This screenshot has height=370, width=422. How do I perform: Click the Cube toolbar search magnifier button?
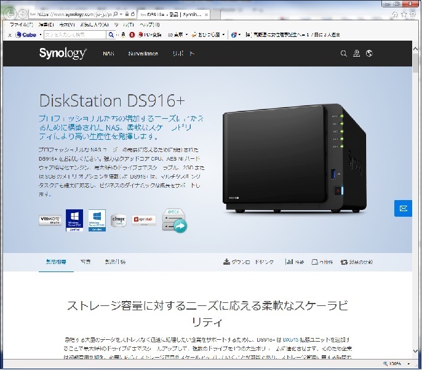[111, 34]
